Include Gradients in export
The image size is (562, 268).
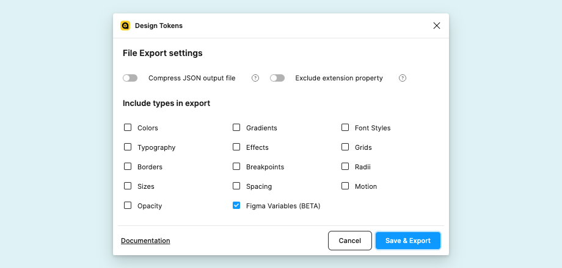[236, 128]
